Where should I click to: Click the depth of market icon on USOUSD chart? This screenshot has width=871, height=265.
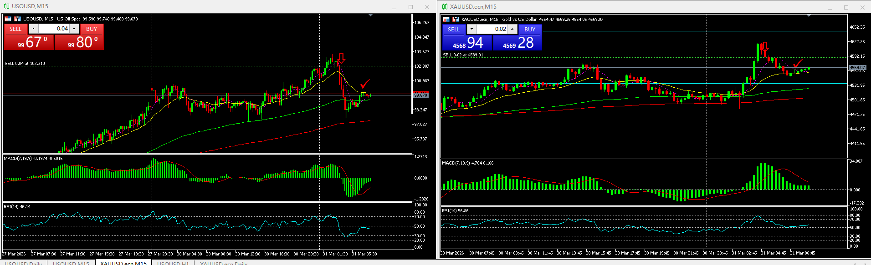[17, 19]
